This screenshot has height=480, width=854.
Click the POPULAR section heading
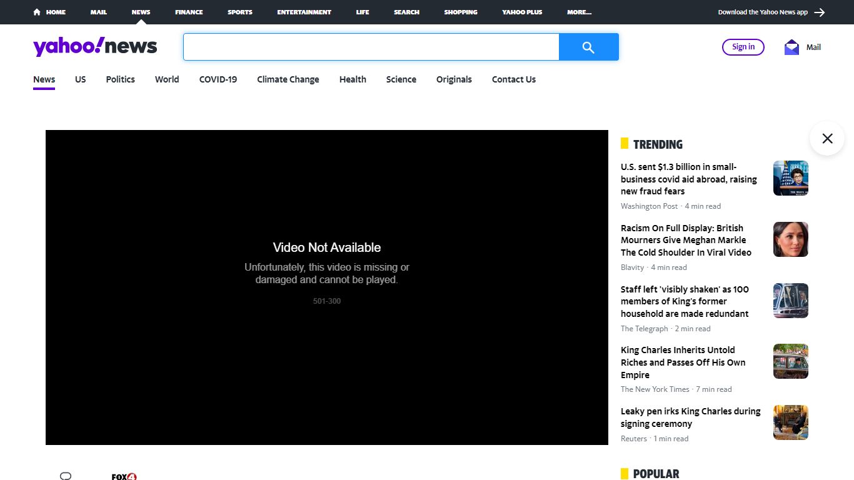[656, 474]
